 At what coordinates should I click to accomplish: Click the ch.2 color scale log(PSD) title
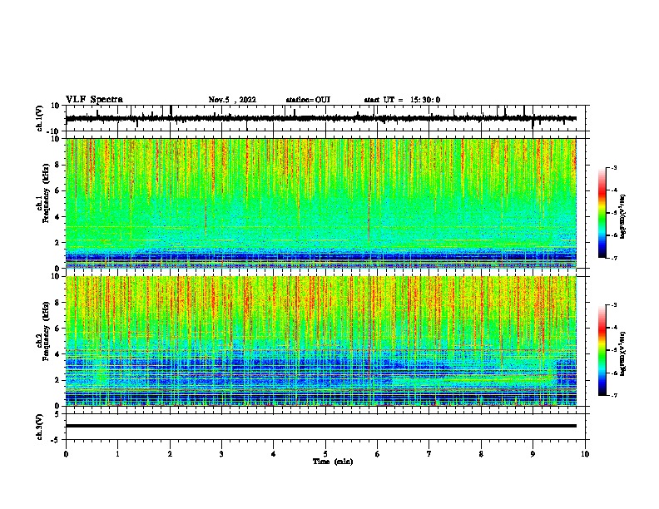(x=622, y=353)
